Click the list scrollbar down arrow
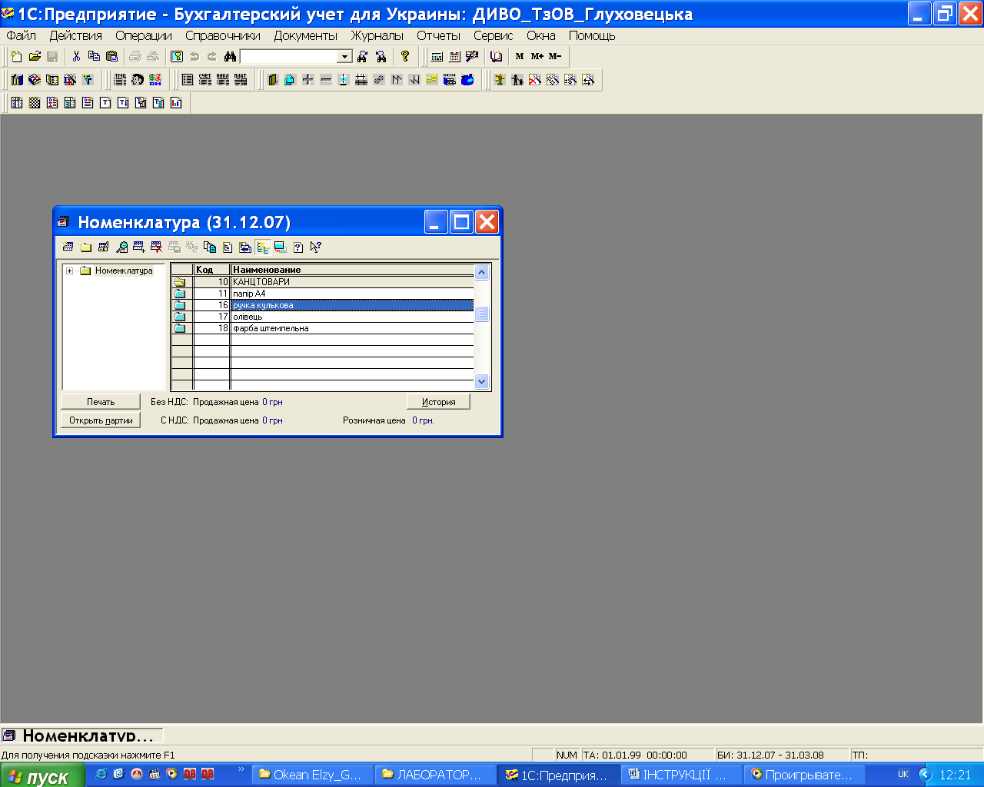Viewport: 984px width, 787px height. click(x=482, y=381)
